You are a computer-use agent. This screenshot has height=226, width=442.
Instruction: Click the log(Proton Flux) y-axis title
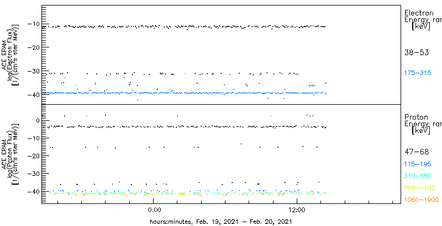click(11, 154)
